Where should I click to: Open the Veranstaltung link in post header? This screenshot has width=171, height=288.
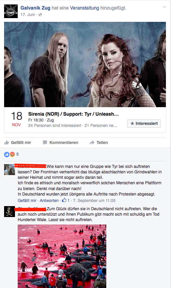tap(84, 8)
